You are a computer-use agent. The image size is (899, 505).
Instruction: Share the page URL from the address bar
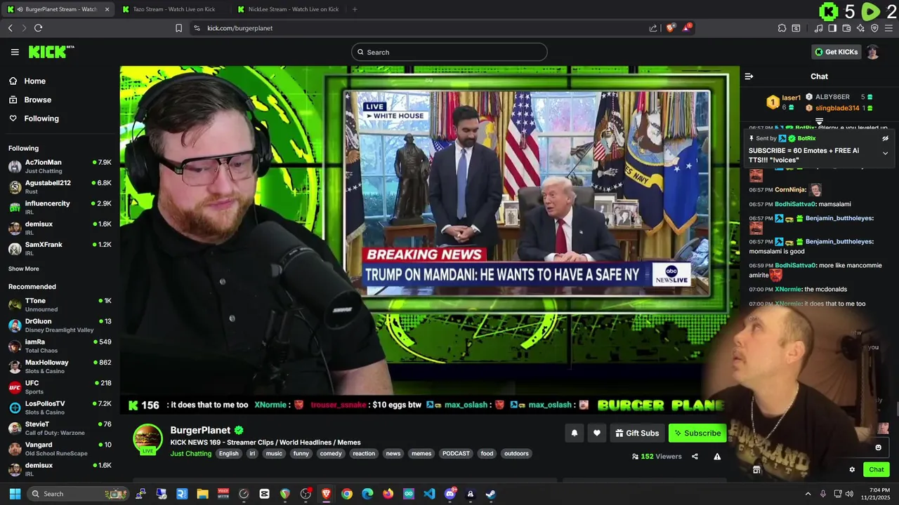[653, 28]
